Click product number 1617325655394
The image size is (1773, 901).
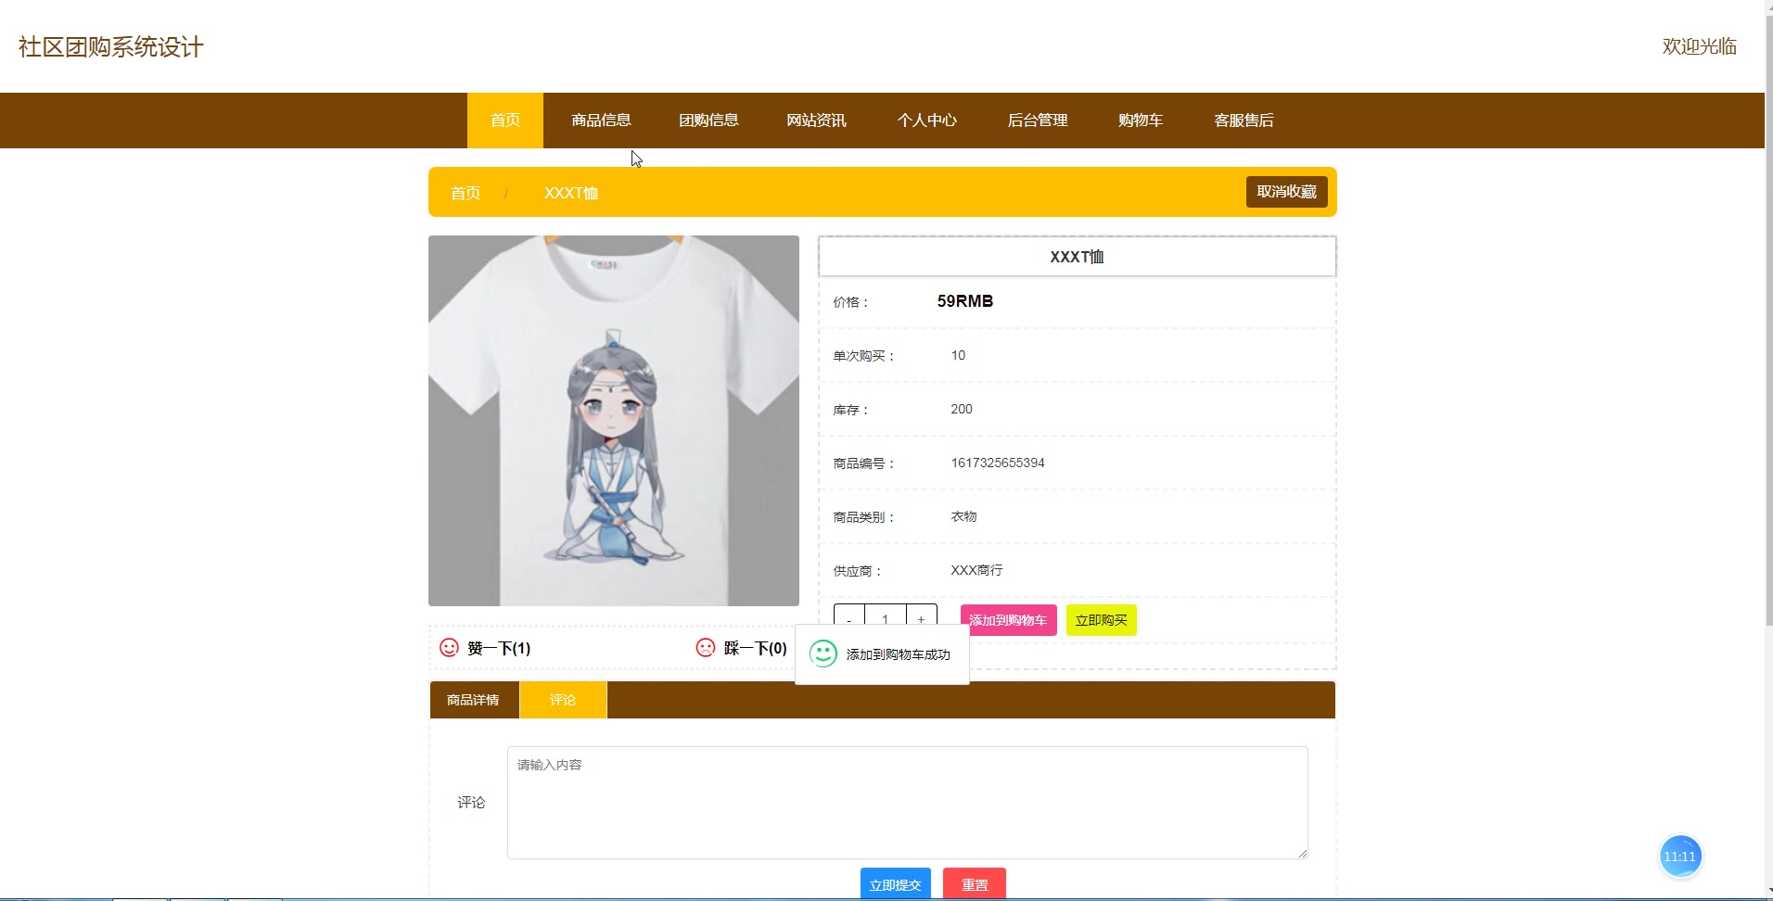998,463
